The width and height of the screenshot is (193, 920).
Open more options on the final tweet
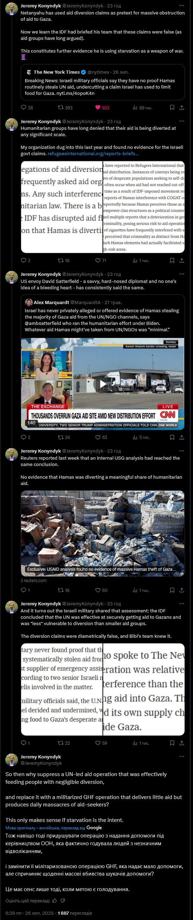click(x=182, y=756)
